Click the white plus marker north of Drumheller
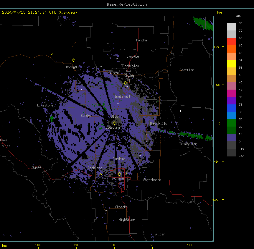 pos(180,111)
